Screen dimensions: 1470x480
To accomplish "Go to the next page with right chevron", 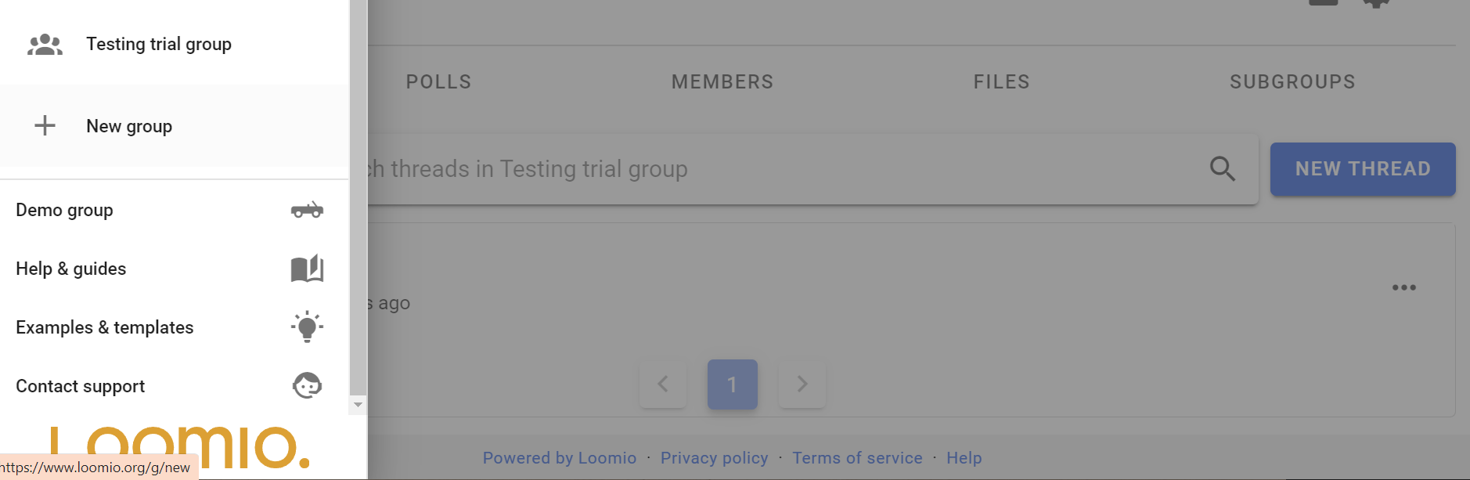I will click(x=802, y=384).
